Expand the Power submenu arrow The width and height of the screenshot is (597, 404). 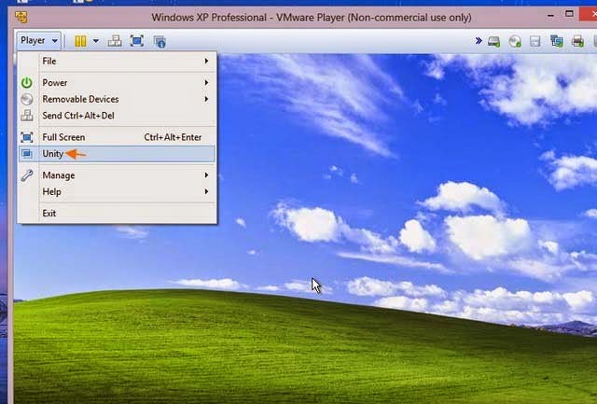206,82
